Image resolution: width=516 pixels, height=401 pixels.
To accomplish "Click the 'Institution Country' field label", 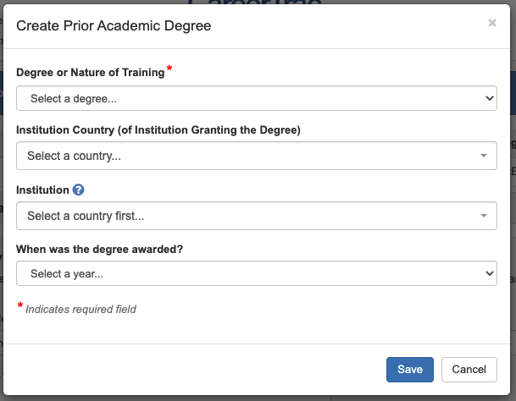I will [x=158, y=130].
